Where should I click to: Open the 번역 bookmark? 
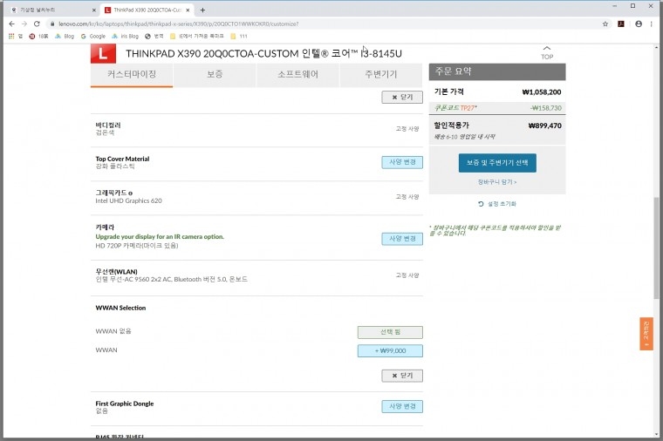(x=154, y=37)
